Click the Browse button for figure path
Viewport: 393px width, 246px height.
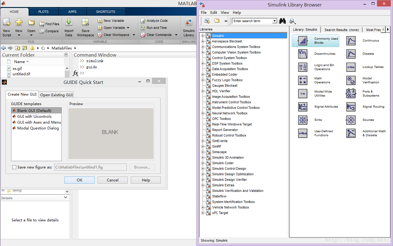(142, 167)
